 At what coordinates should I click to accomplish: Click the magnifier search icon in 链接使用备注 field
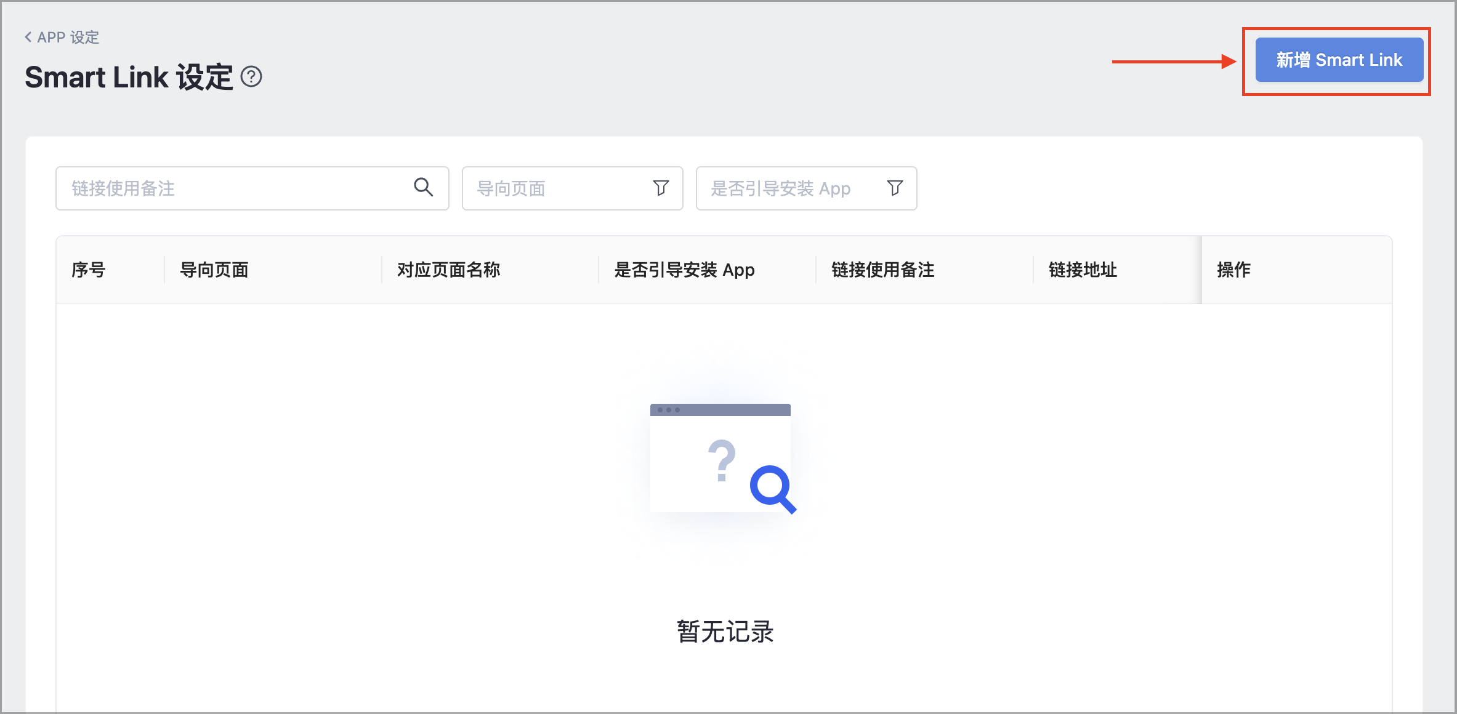tap(423, 187)
